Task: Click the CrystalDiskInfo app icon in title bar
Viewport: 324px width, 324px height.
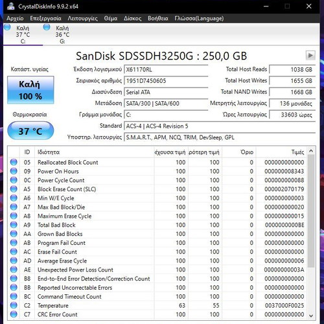Action: (10, 6)
